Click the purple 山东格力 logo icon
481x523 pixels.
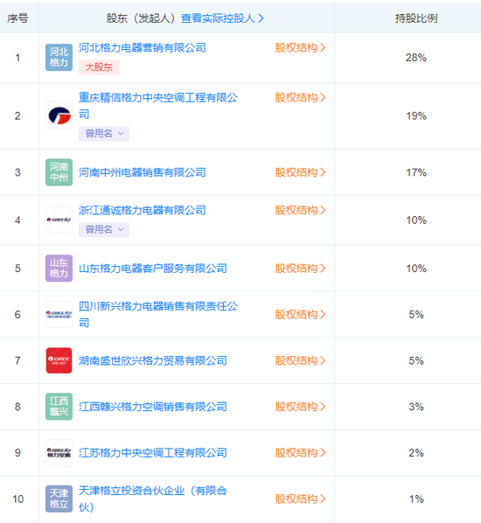[x=59, y=268]
